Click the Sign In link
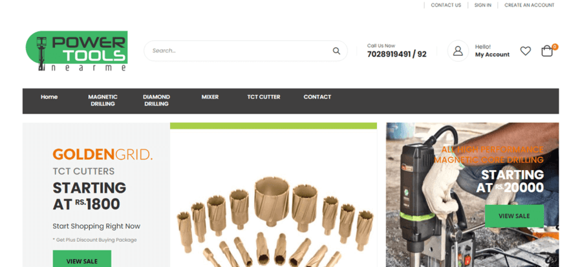Viewport: 582px width, 267px height. 482,5
